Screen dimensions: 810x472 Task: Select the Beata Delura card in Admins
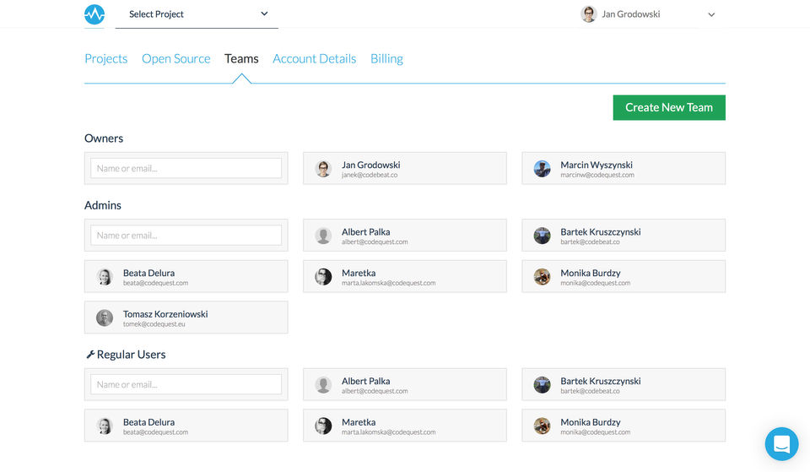186,277
